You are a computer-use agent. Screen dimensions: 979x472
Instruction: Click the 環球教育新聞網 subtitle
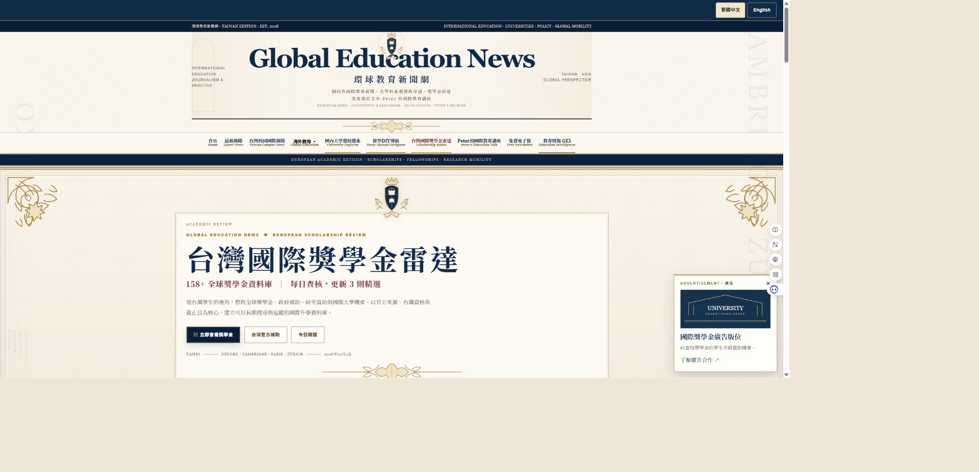tap(392, 79)
